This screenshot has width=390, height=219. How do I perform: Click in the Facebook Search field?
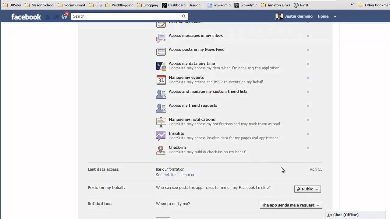tap(126, 16)
